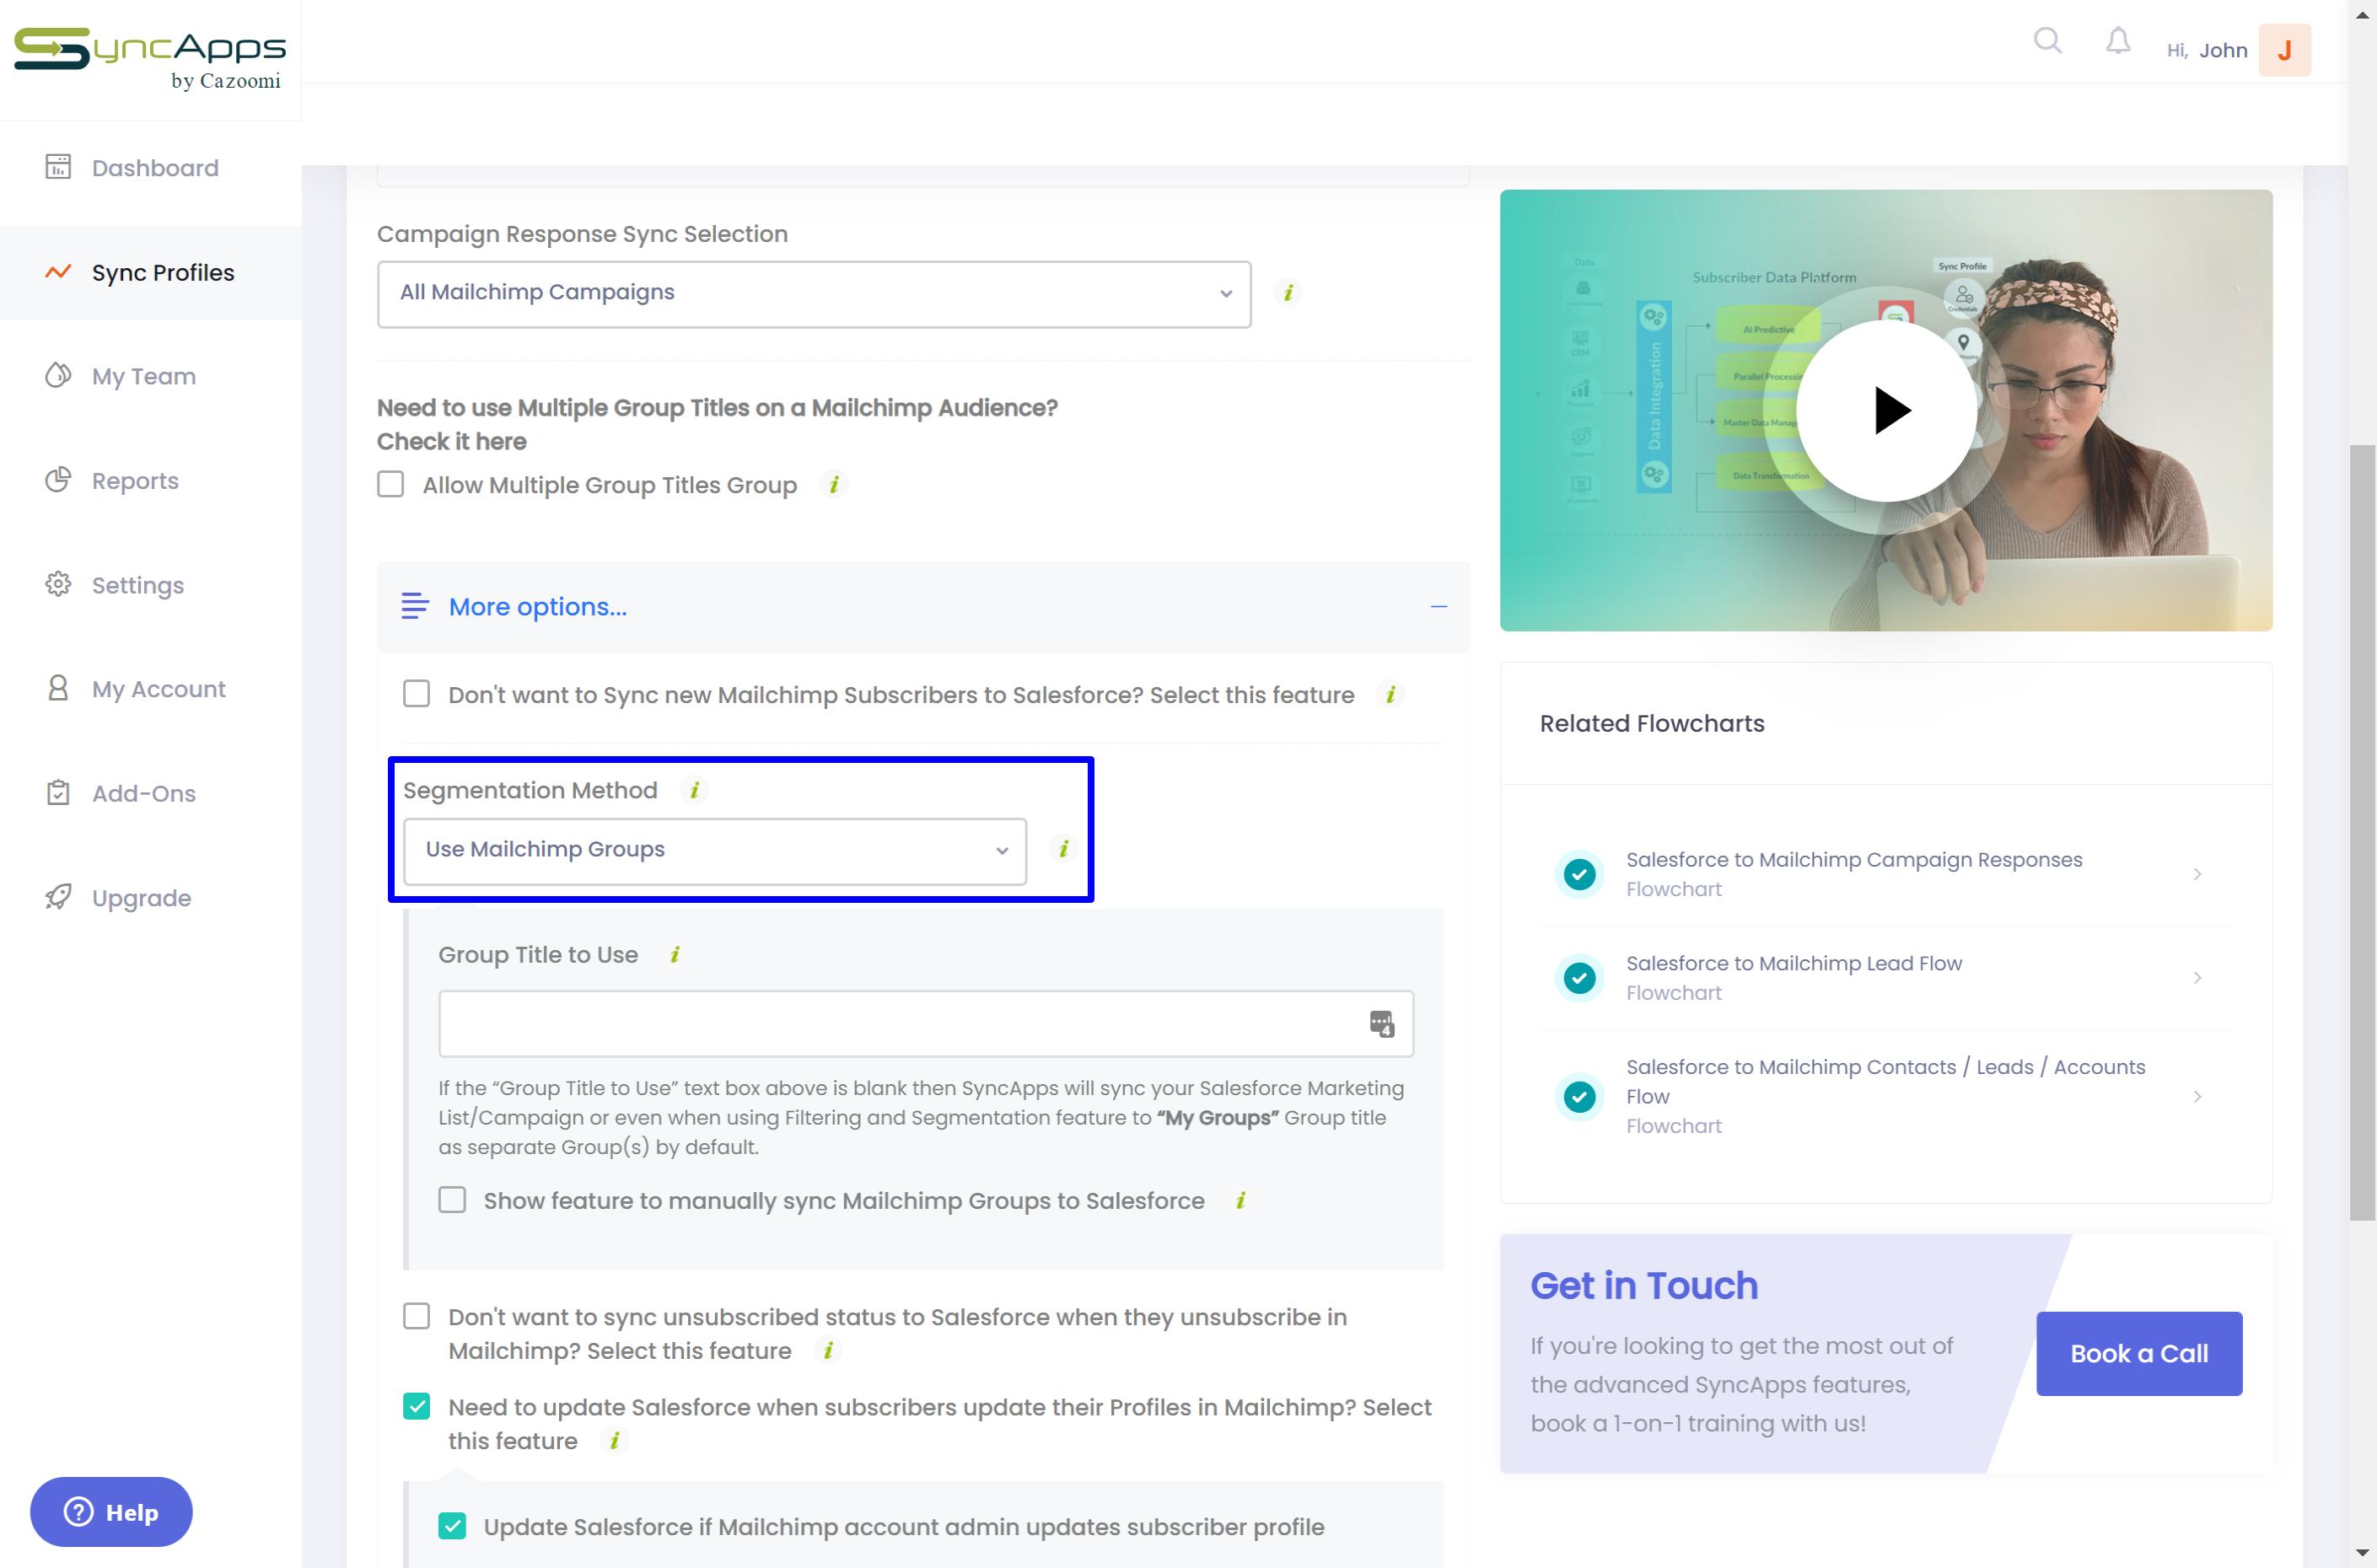Screen dimensions: 2377x1568
Task: Show info for manually sync Mailchimp Groups
Action: pos(1240,1201)
